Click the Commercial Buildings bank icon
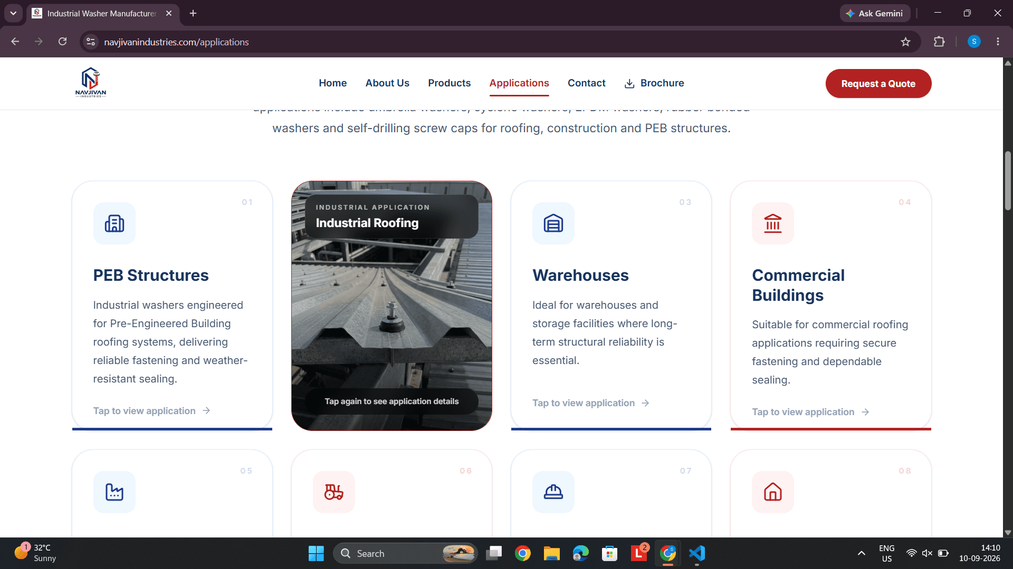Screen dimensions: 1013x569 point(773,223)
